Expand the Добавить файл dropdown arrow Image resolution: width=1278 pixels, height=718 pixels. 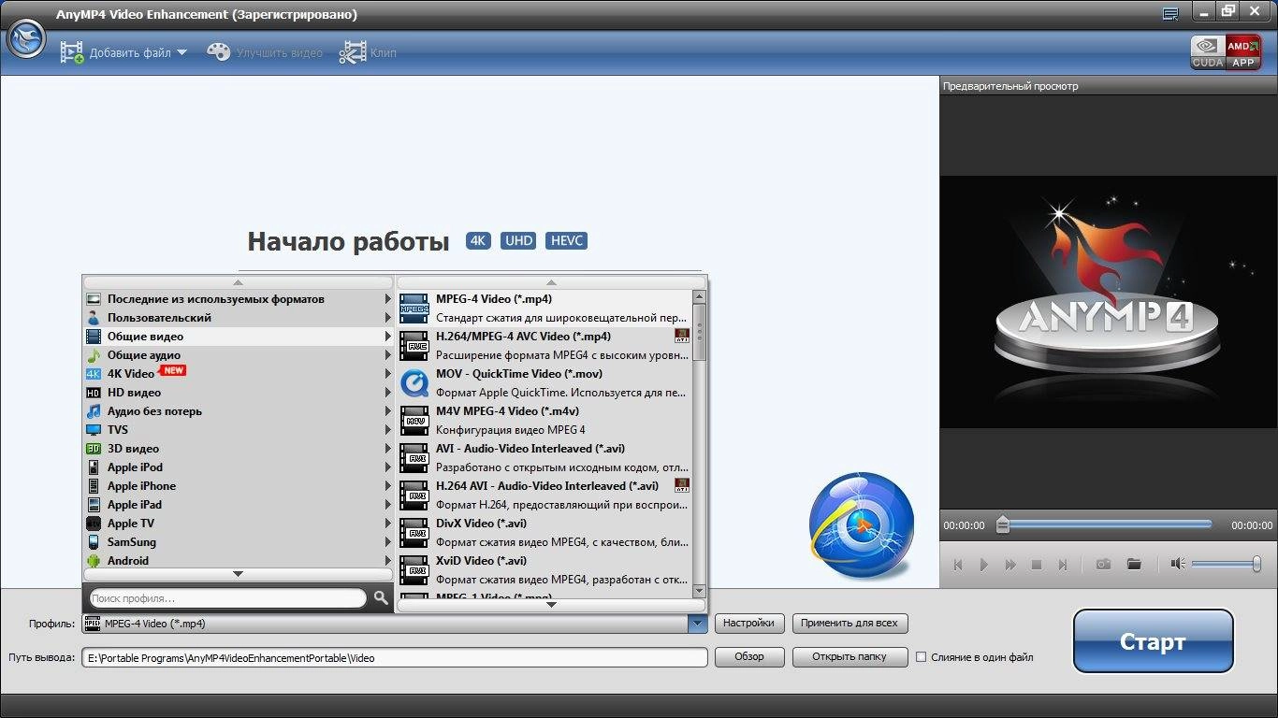pos(182,53)
